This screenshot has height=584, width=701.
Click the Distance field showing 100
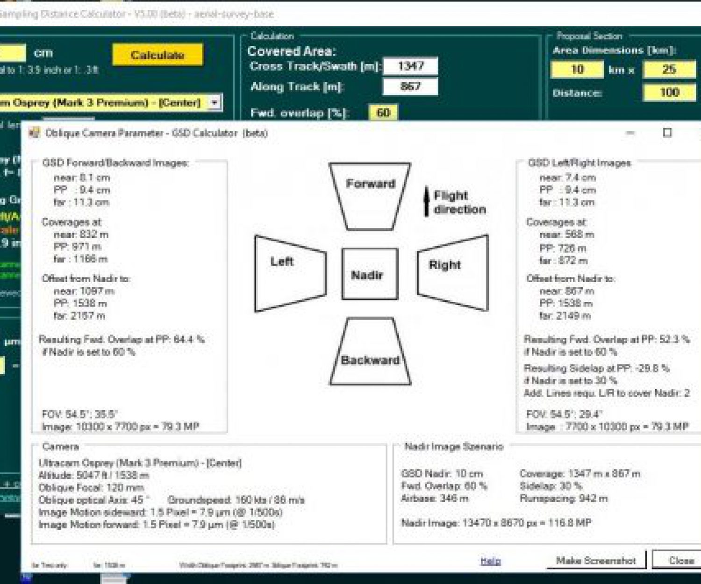pos(669,93)
